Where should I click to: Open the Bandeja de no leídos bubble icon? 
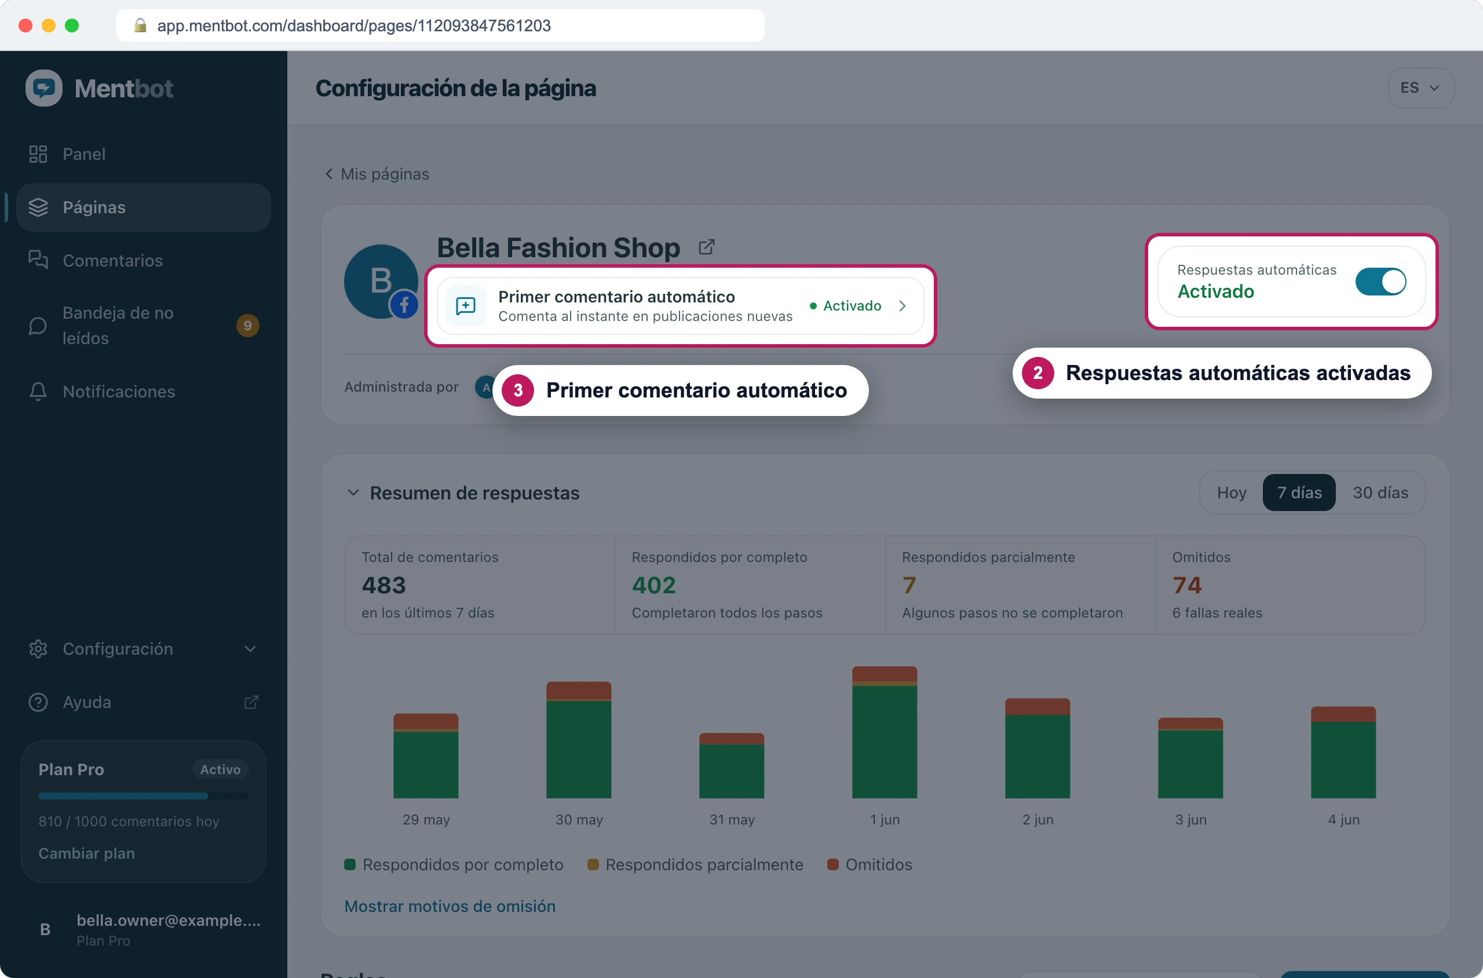coord(38,326)
